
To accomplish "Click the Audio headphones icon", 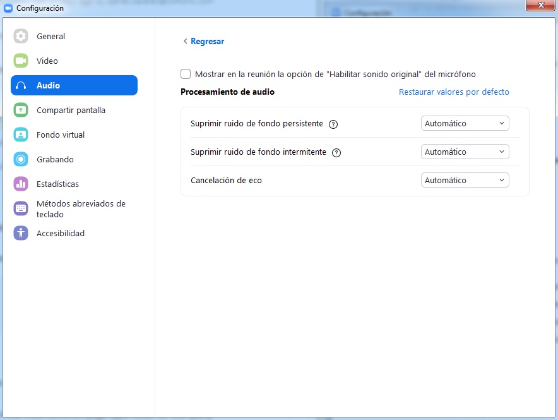I will (21, 86).
